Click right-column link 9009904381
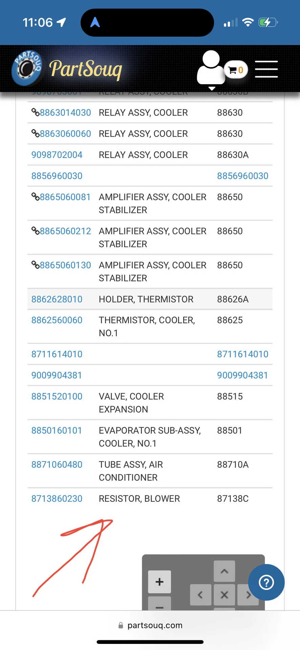Viewport: 300px width, 650px height. pyautogui.click(x=242, y=375)
